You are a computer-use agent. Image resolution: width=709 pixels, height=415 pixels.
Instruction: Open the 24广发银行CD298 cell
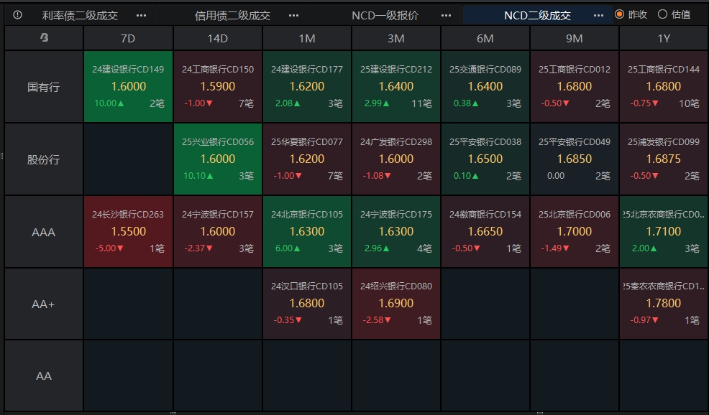(396, 159)
